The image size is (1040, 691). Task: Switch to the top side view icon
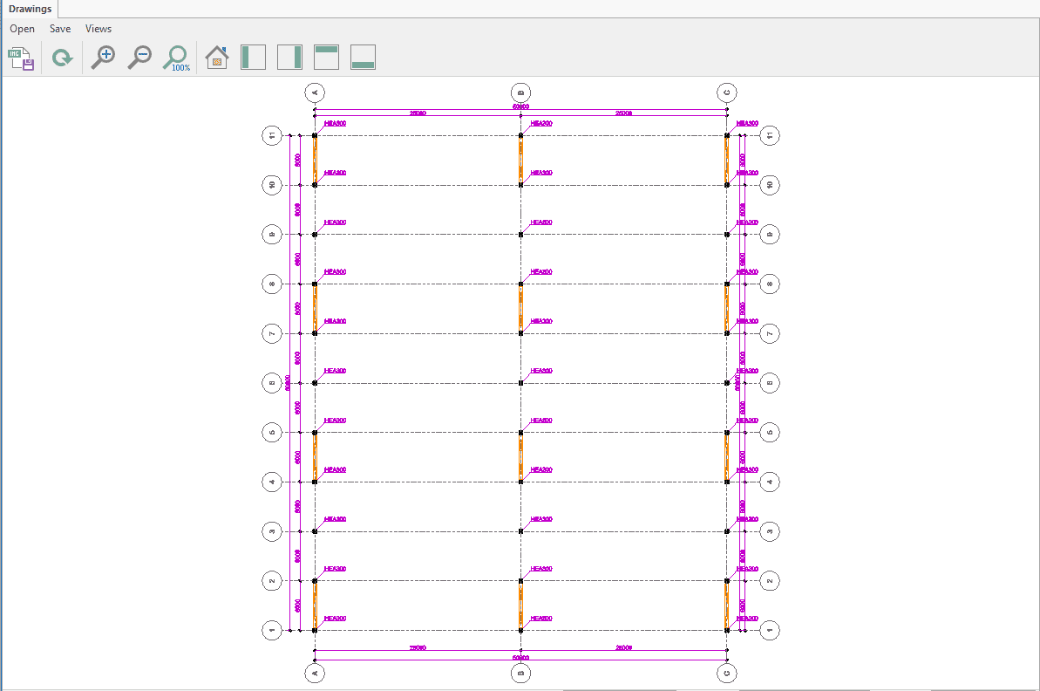(326, 58)
